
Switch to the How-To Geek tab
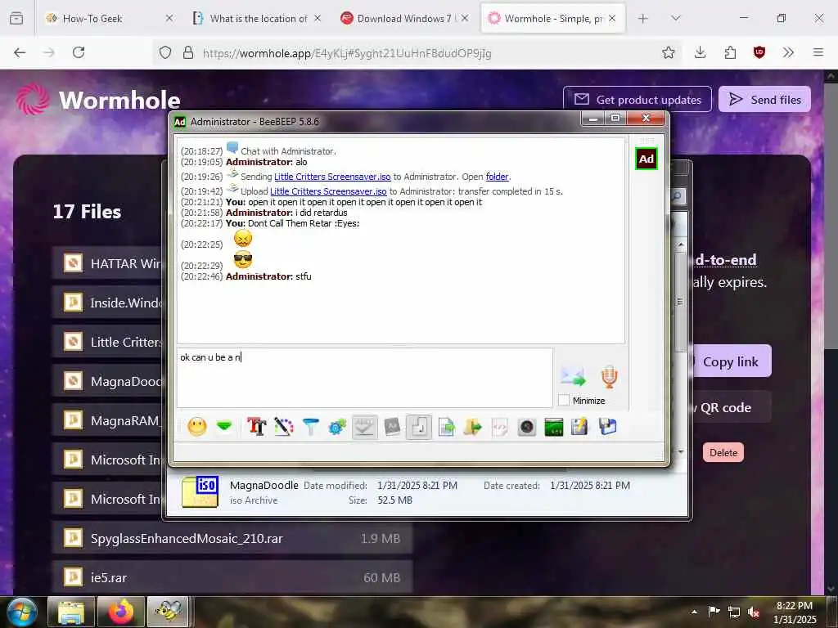pos(110,19)
